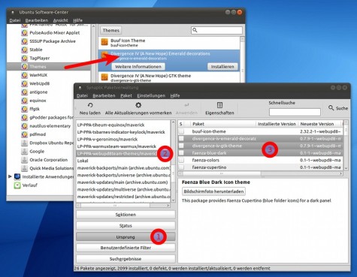Click the Neu laden reload icon in Synaptic
The height and width of the screenshot is (277, 357).
point(90,105)
